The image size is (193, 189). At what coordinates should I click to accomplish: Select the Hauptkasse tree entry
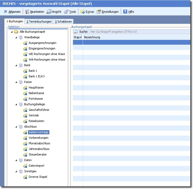pos(36,87)
